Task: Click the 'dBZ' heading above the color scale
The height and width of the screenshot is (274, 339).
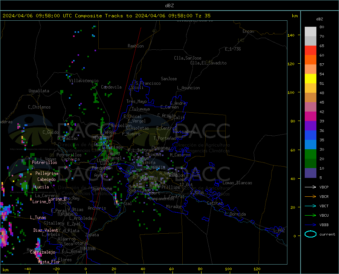Action: tap(319, 19)
